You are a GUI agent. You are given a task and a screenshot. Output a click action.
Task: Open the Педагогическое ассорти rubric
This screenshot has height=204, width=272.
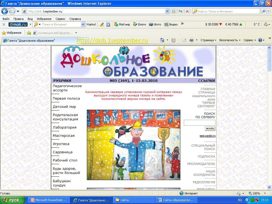click(67, 88)
